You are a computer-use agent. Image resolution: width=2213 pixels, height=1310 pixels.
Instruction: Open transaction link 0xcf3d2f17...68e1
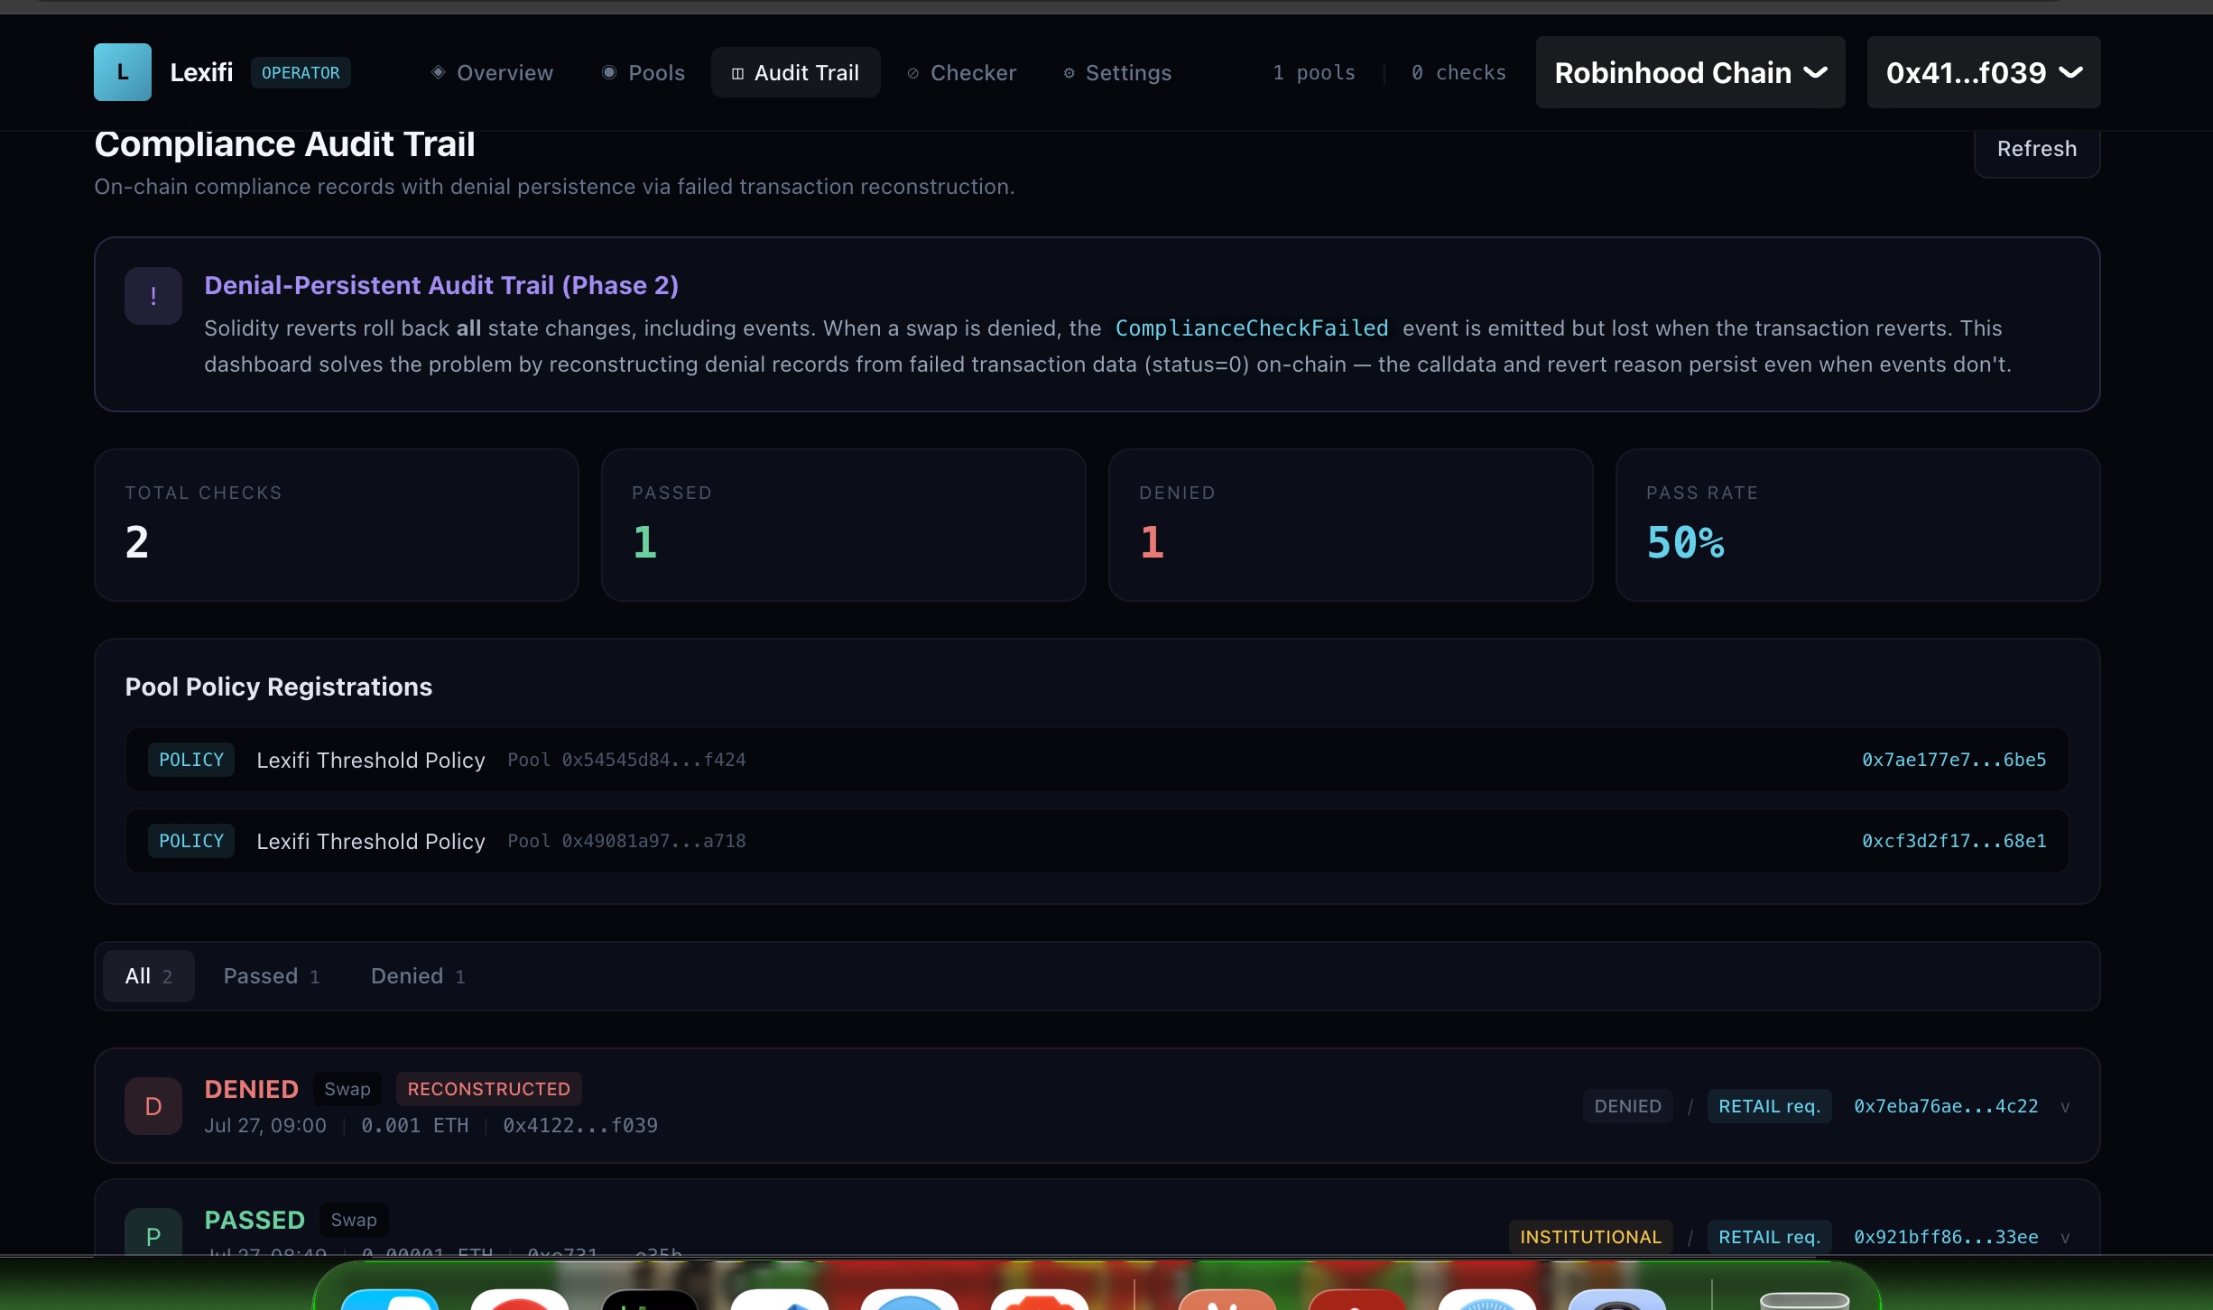coord(1954,841)
